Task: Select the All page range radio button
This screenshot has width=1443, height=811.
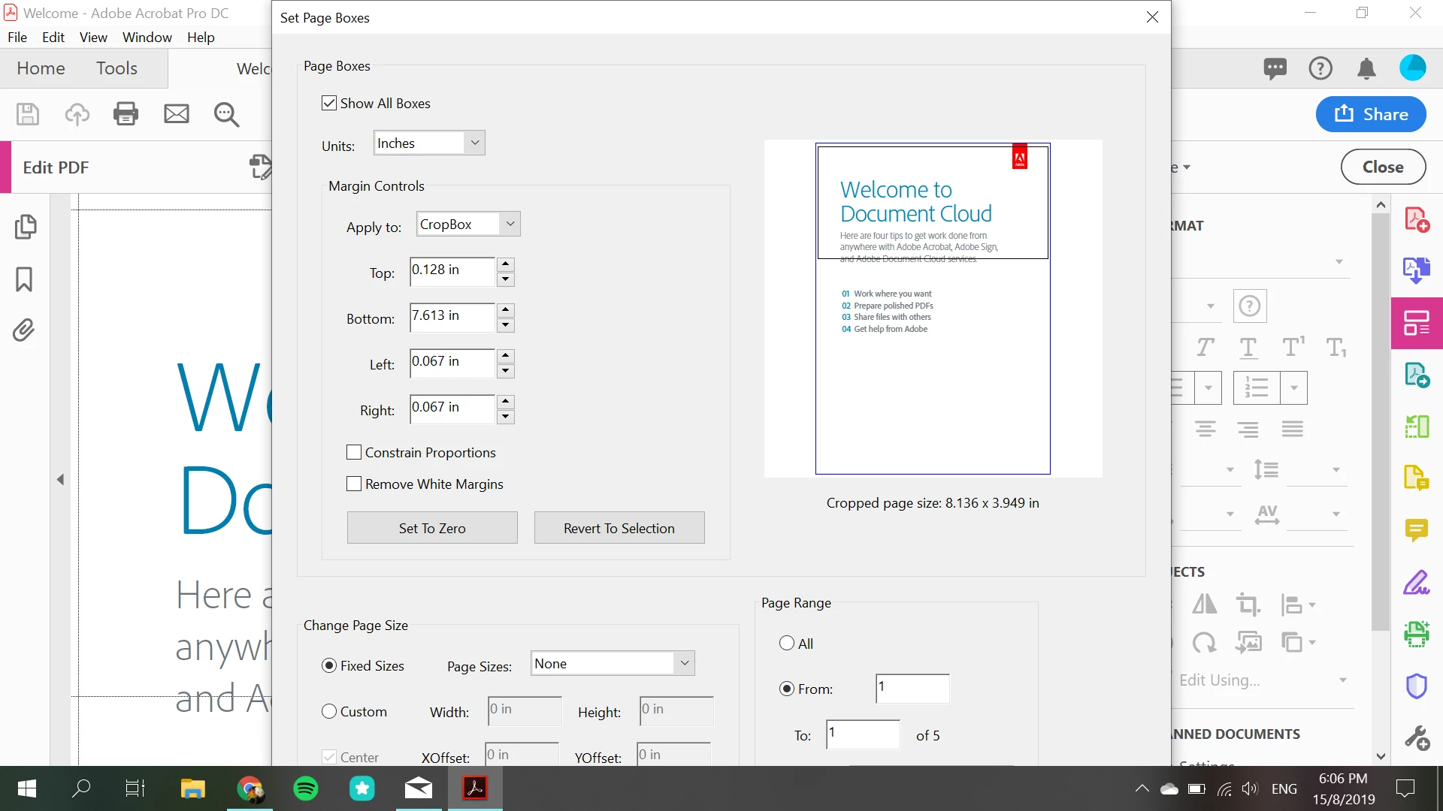Action: click(x=787, y=643)
